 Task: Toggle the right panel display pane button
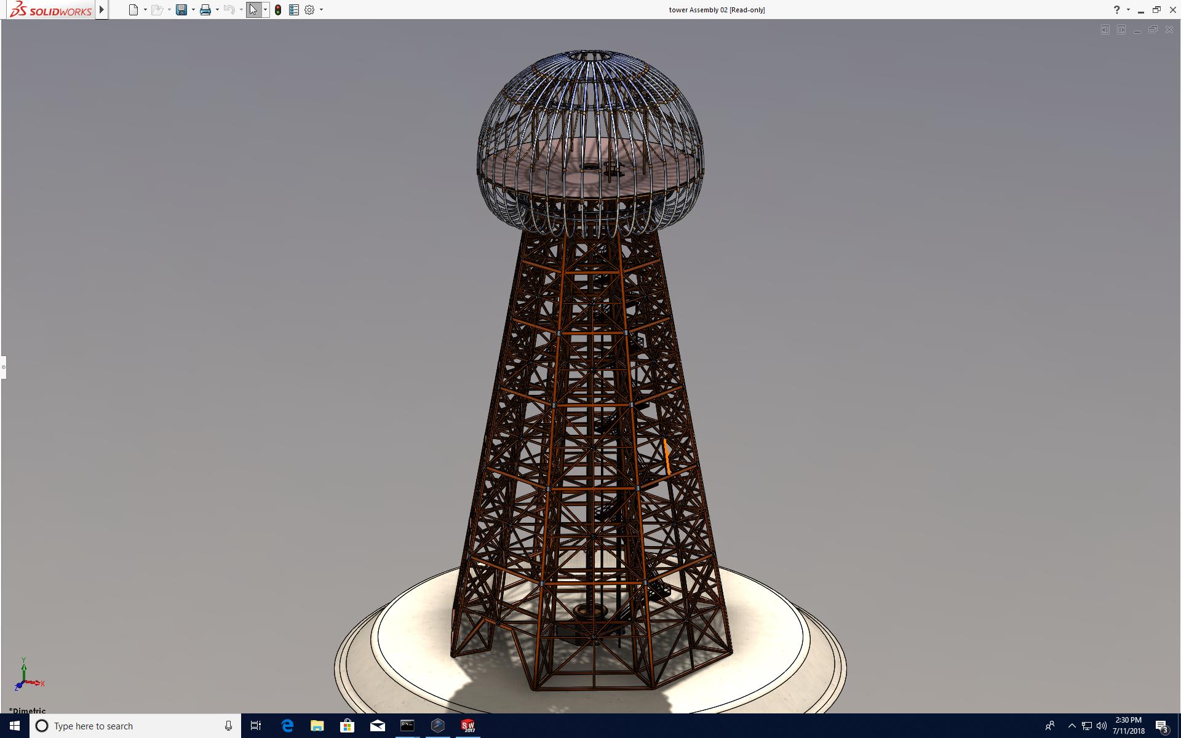1121,30
